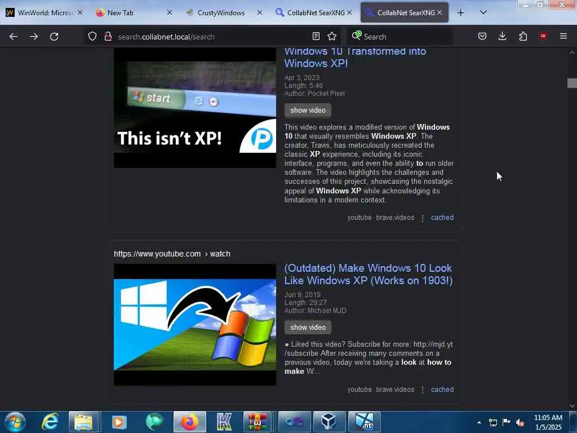Open the 'nt' app on taskbar

click(364, 422)
